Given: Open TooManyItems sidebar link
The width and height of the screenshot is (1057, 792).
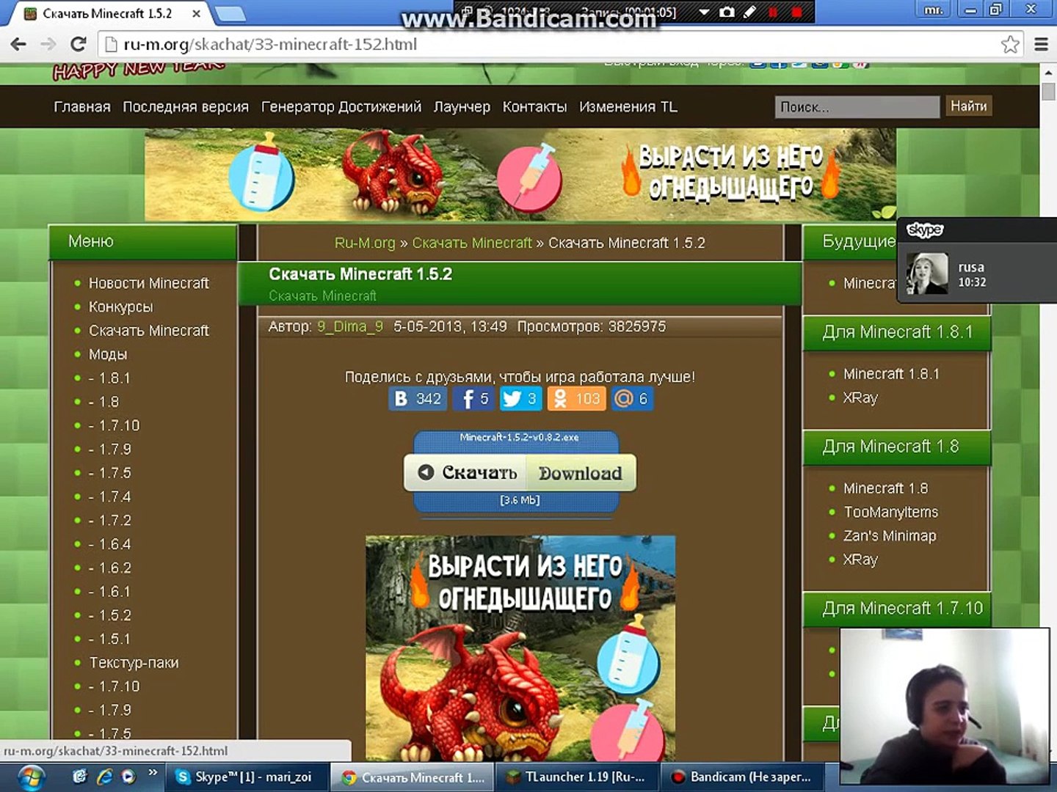Looking at the screenshot, I should click(891, 512).
